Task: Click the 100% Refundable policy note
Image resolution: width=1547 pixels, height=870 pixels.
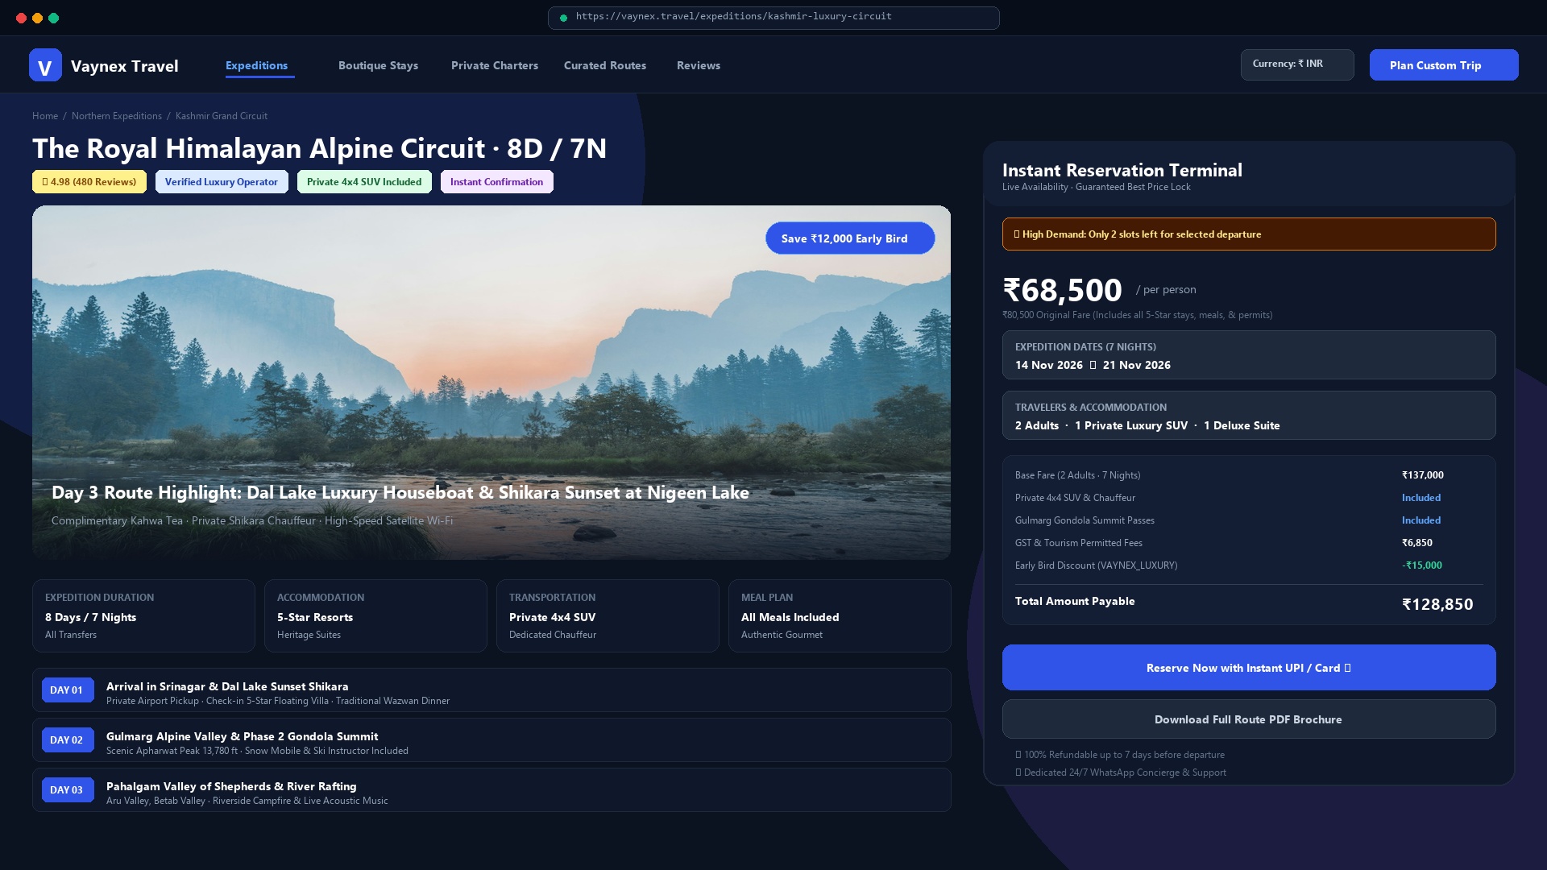Action: (1120, 755)
